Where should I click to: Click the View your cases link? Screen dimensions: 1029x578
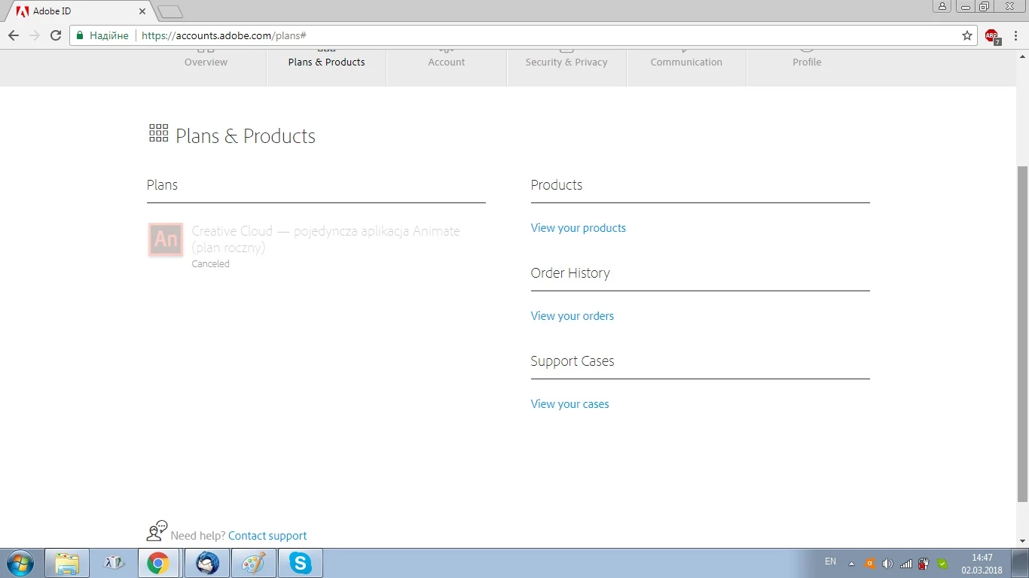[x=569, y=404]
